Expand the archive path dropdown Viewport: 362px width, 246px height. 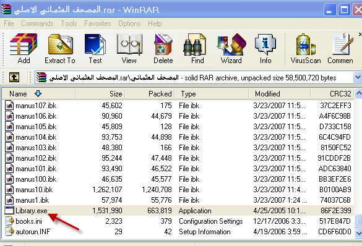pyautogui.click(x=358, y=77)
